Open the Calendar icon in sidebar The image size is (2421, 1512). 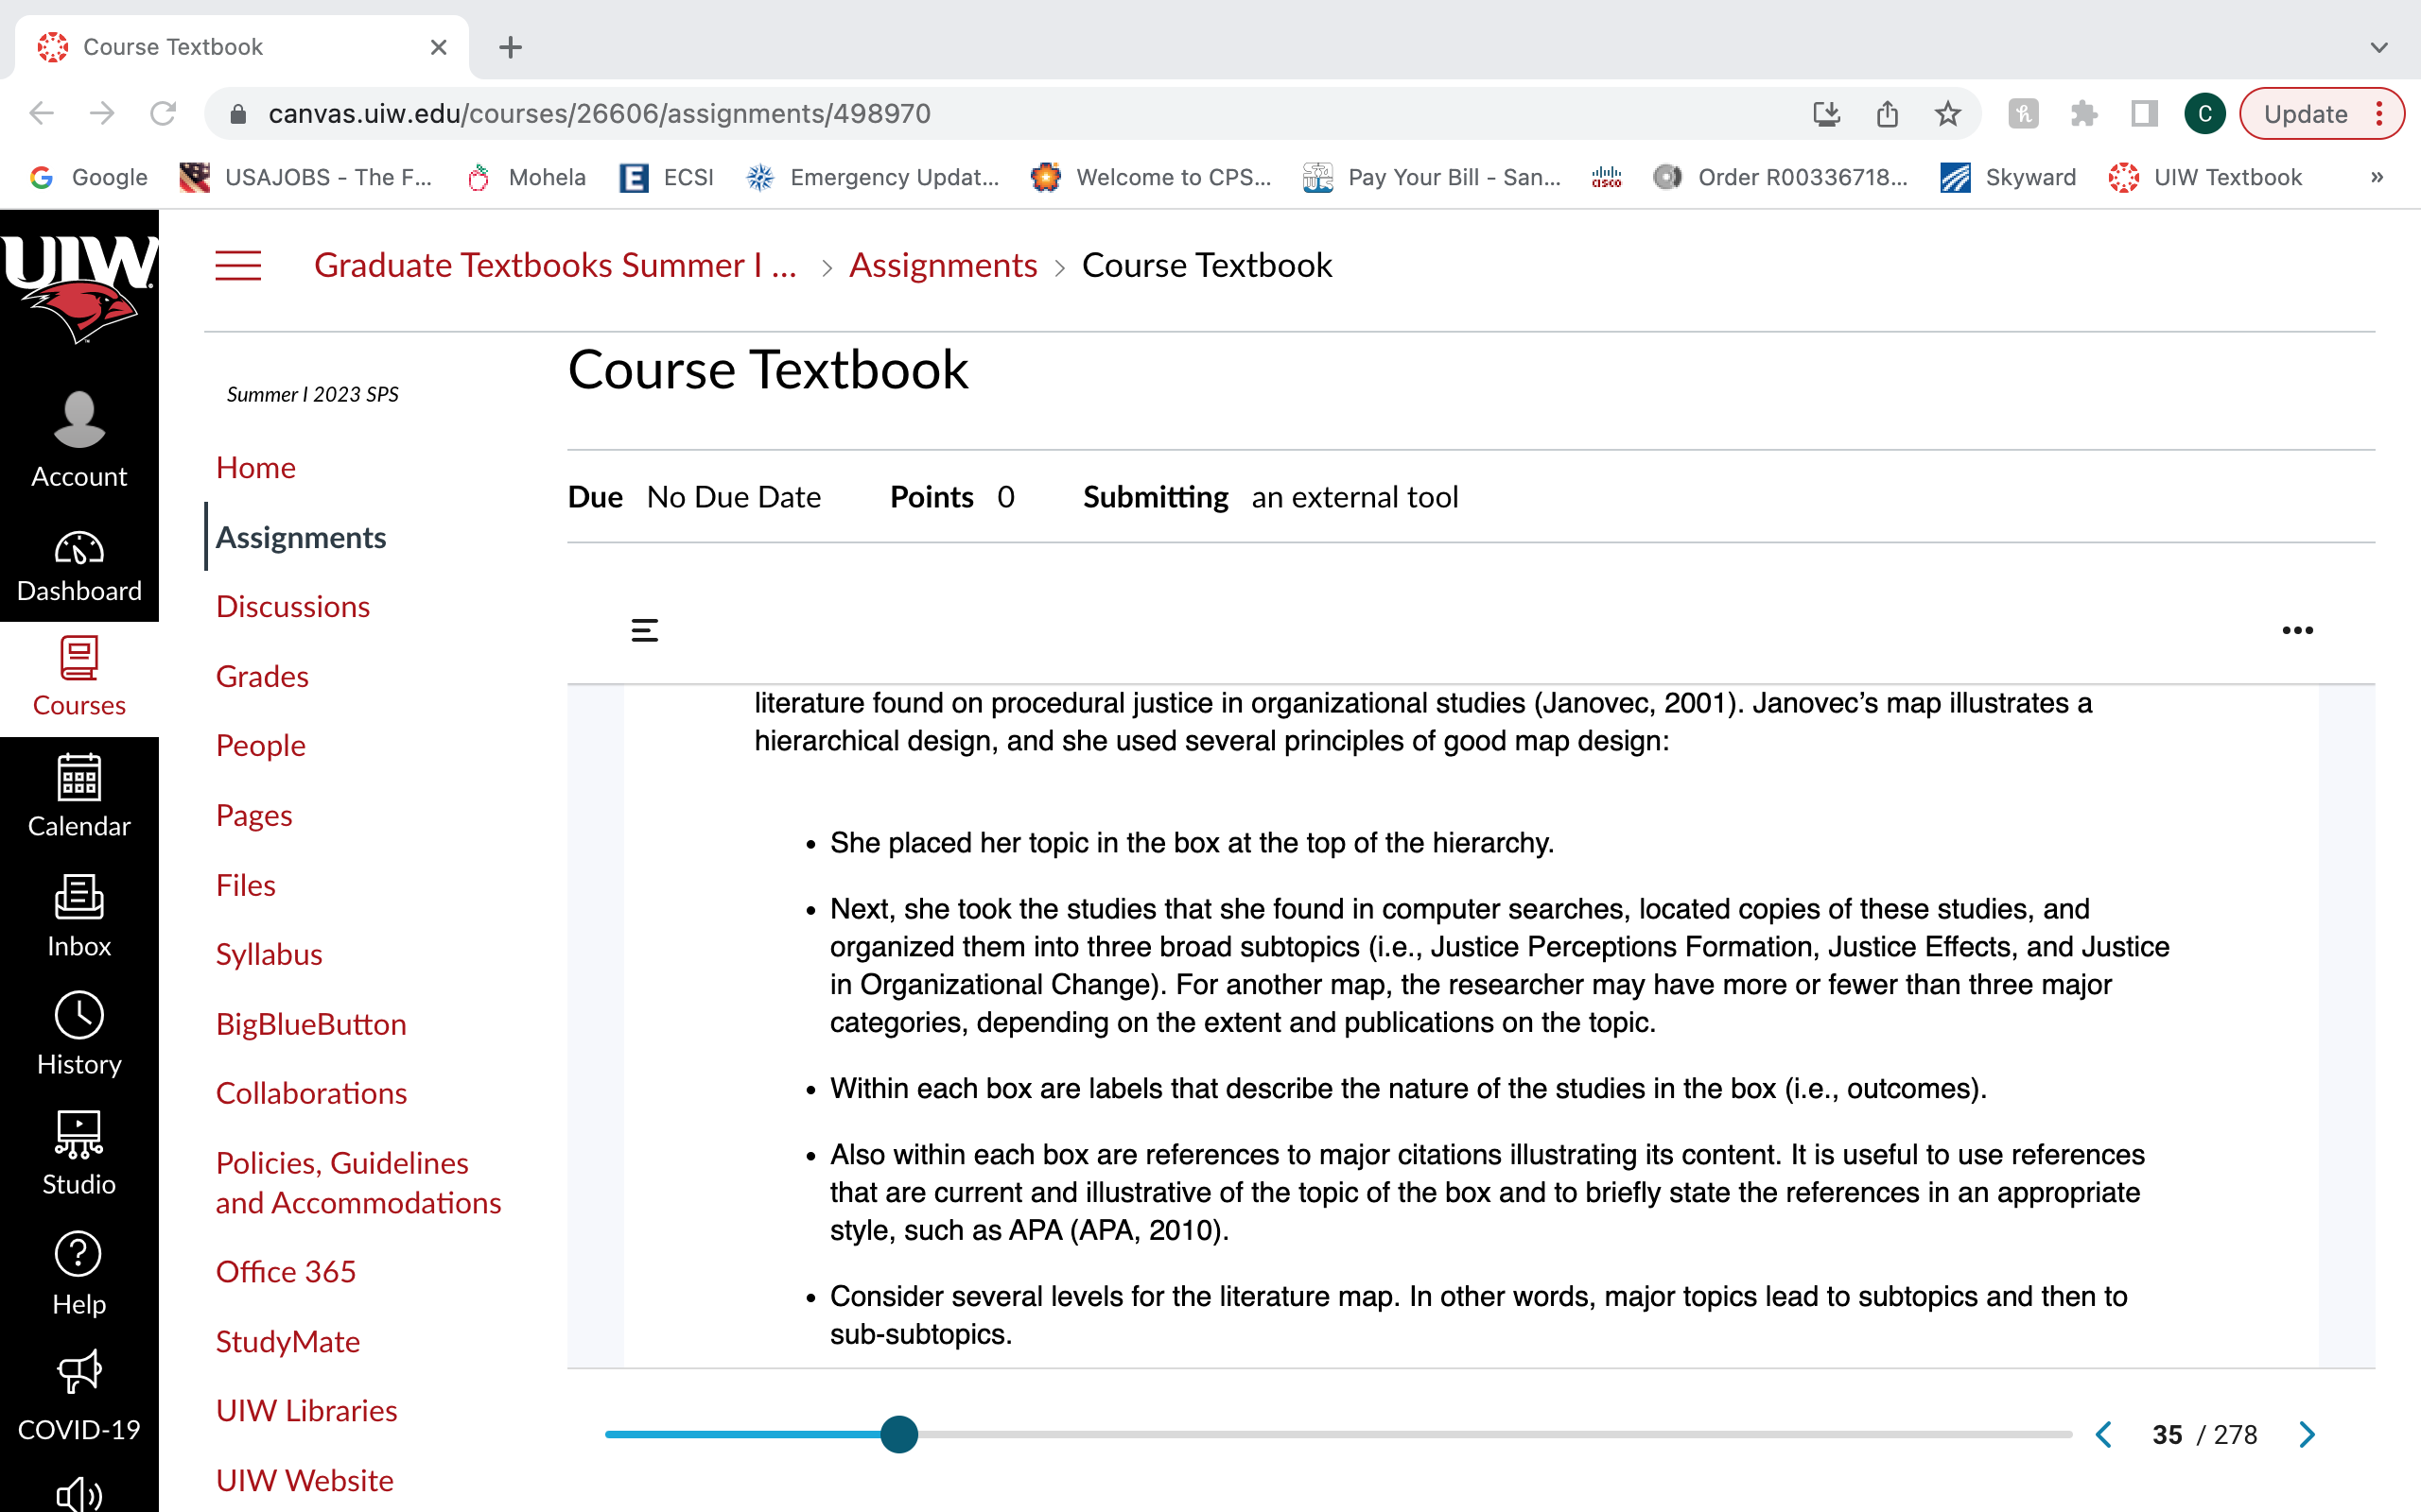pos(79,778)
